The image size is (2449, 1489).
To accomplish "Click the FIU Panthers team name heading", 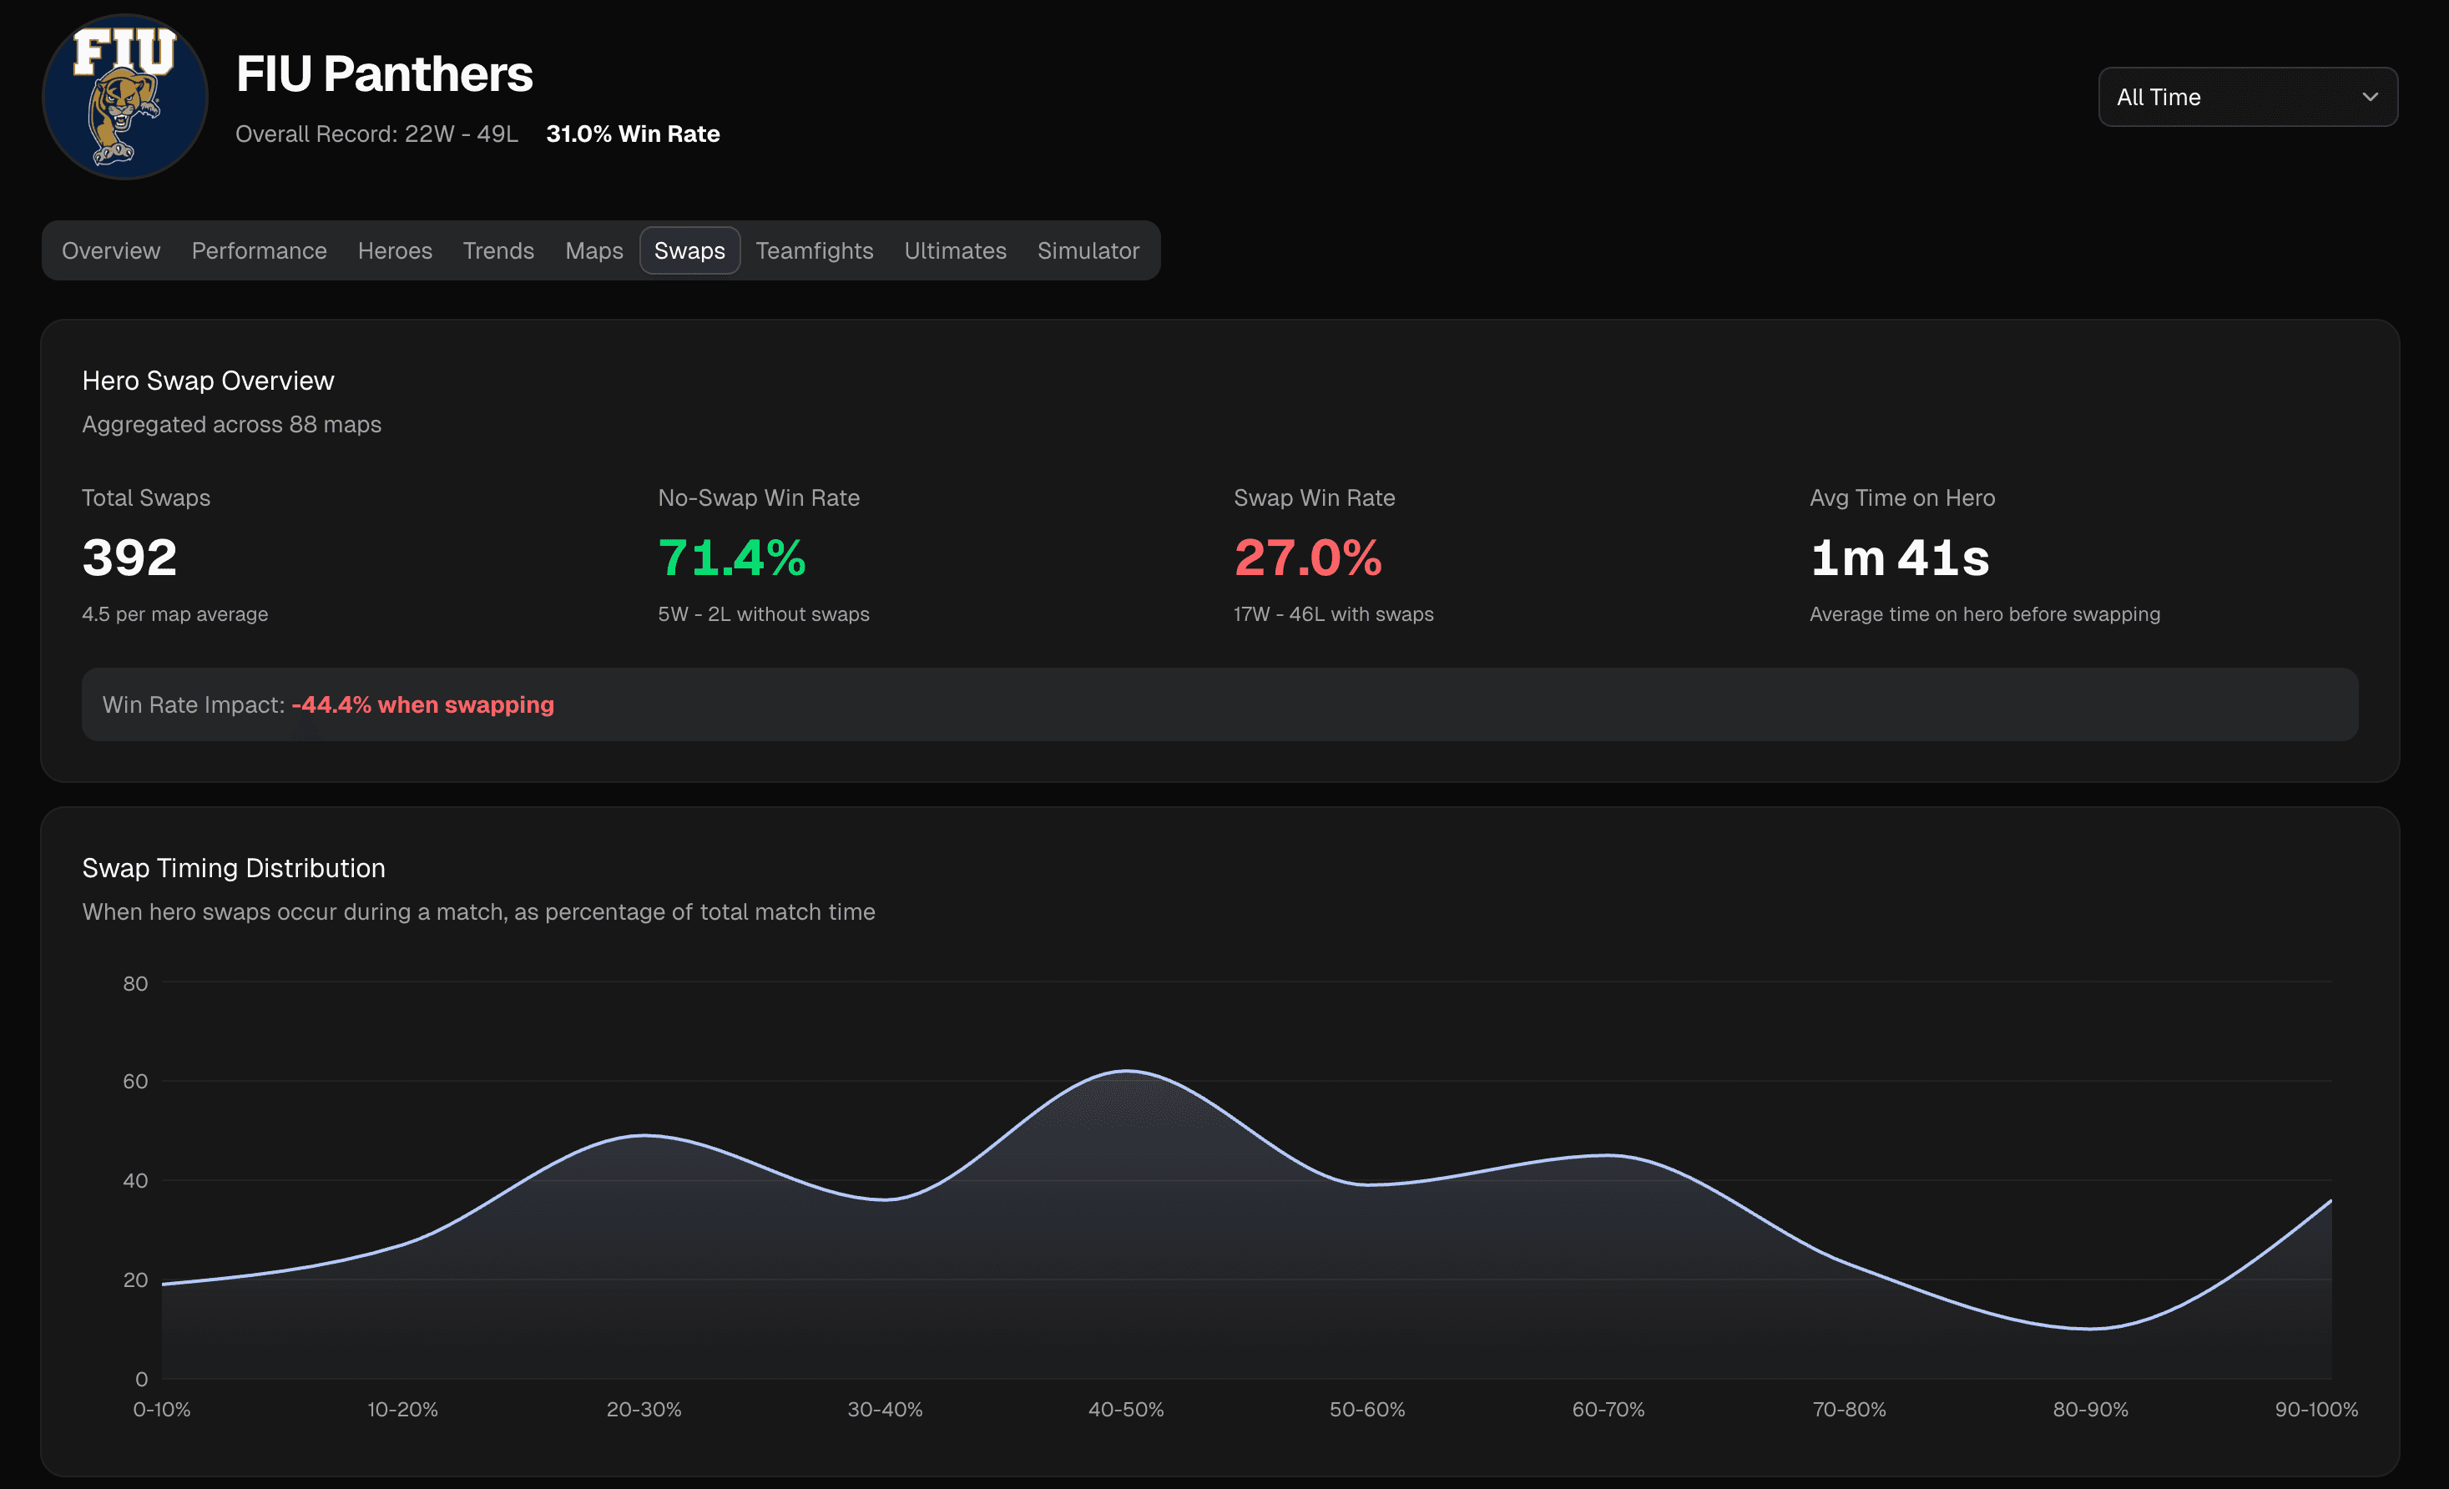I will pyautogui.click(x=384, y=74).
